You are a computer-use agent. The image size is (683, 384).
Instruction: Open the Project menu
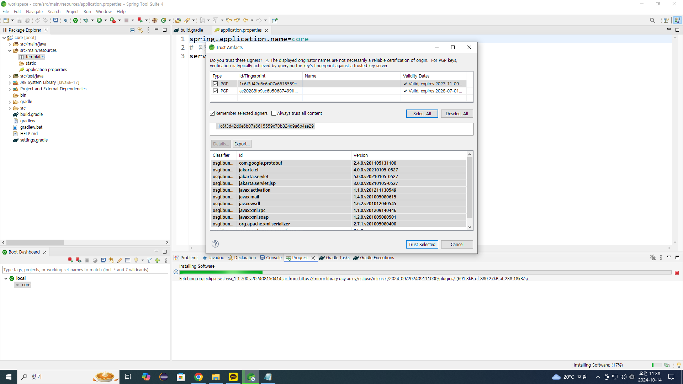(72, 12)
